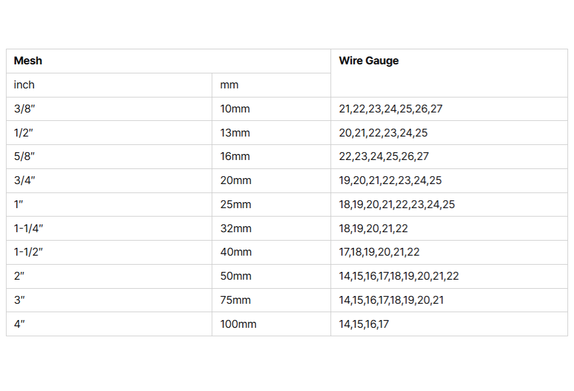Select the mm subheader cell
Image resolution: width=574 pixels, height=391 pixels.
point(271,85)
